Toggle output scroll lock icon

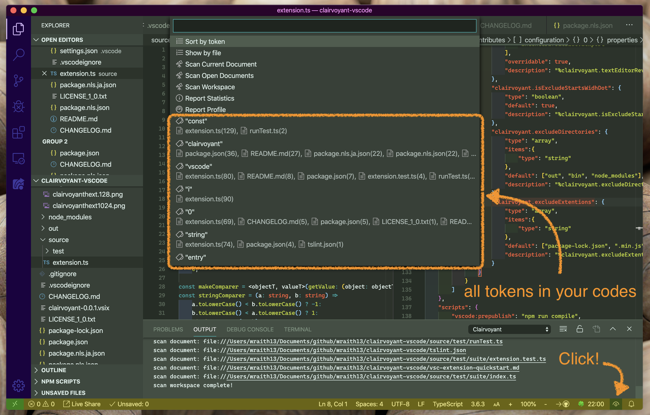tap(580, 329)
